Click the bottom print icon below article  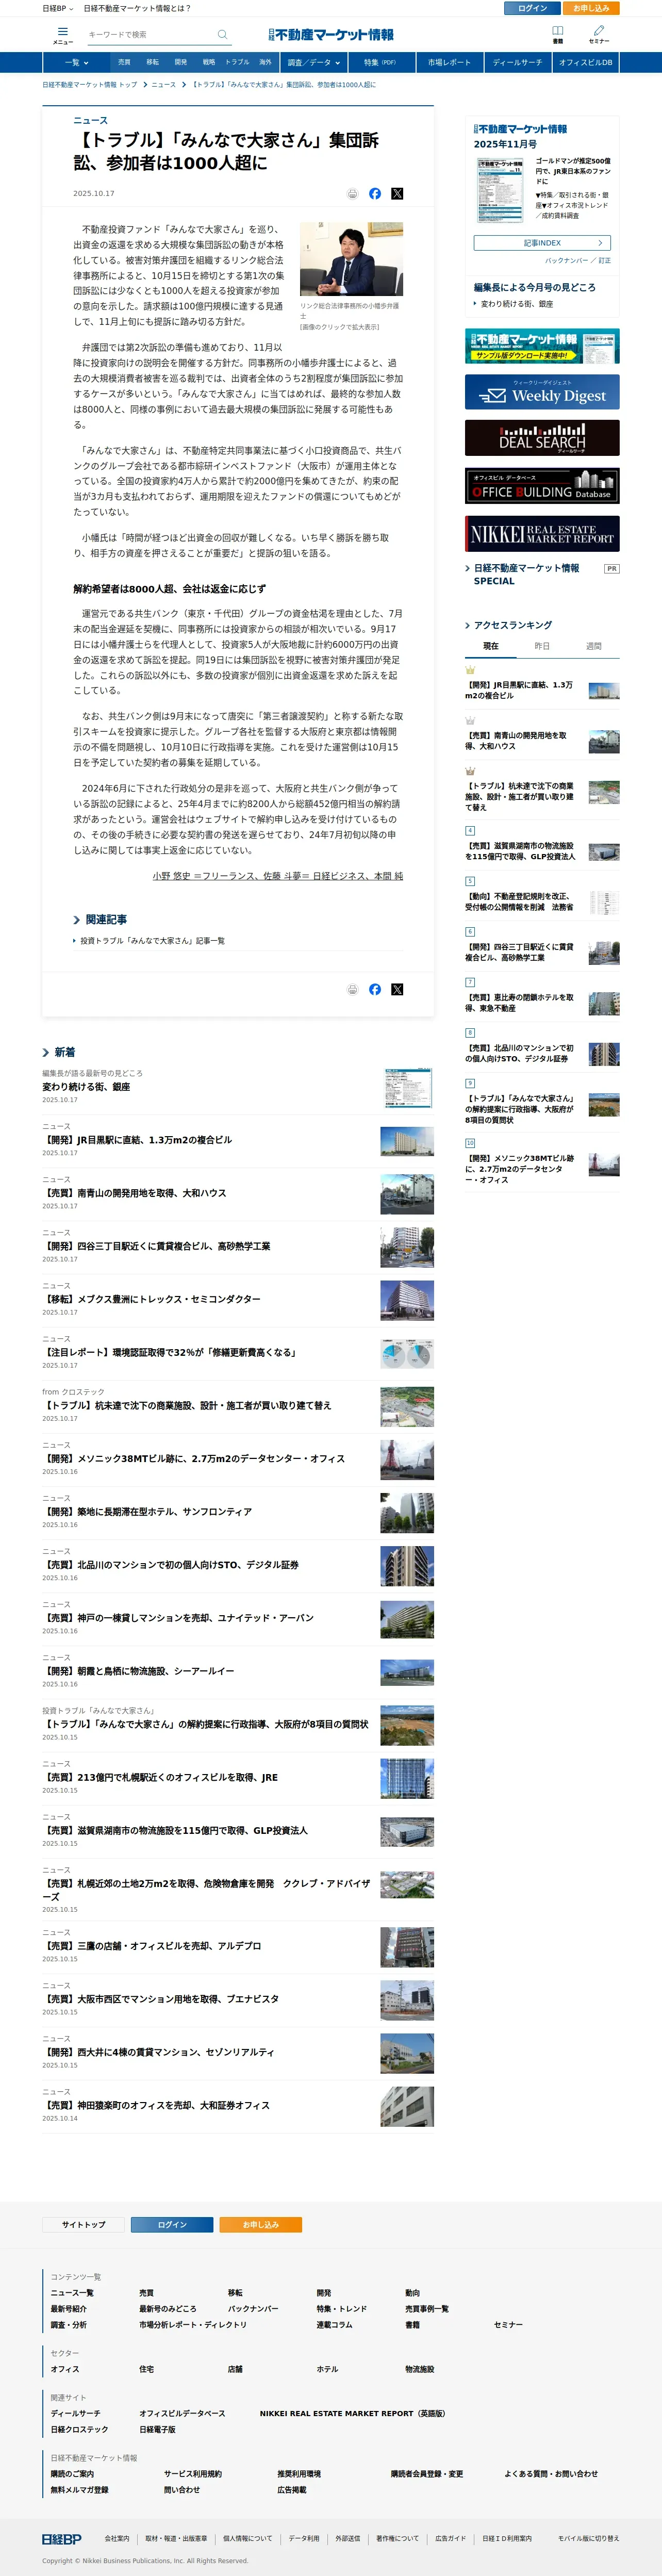352,989
